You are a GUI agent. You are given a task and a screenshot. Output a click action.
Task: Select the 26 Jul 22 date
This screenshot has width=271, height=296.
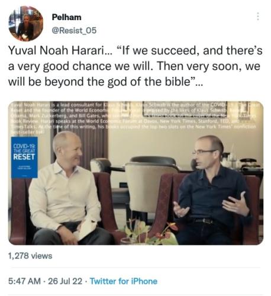click(x=65, y=281)
